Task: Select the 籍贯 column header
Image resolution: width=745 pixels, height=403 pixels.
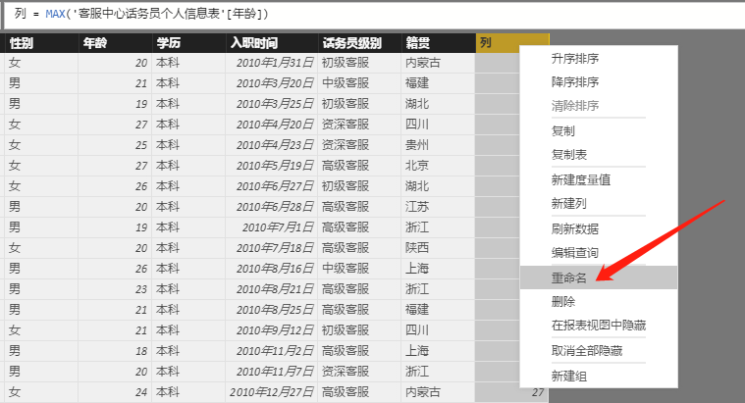Action: click(x=438, y=43)
